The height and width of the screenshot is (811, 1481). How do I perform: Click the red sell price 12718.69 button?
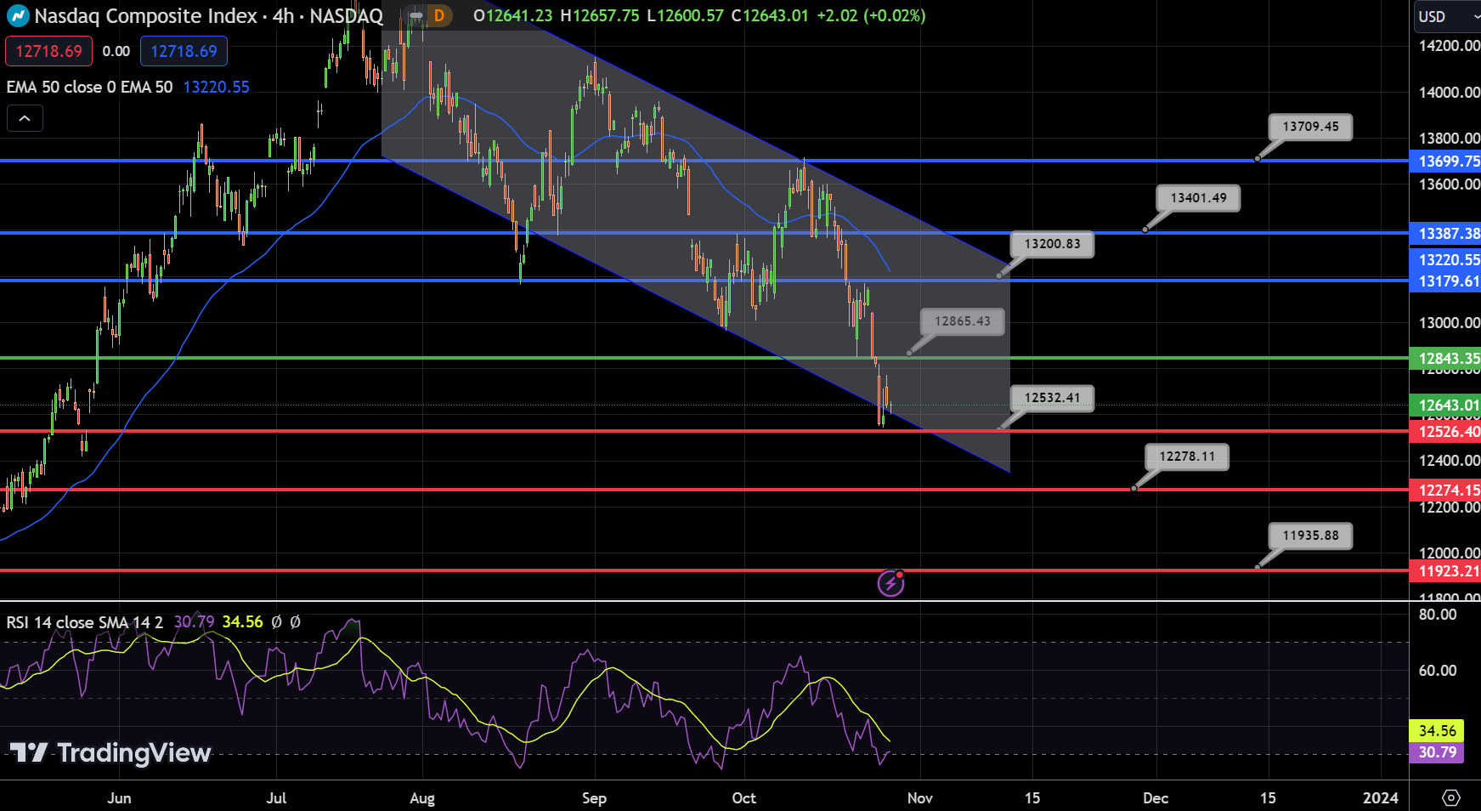pyautogui.click(x=49, y=51)
